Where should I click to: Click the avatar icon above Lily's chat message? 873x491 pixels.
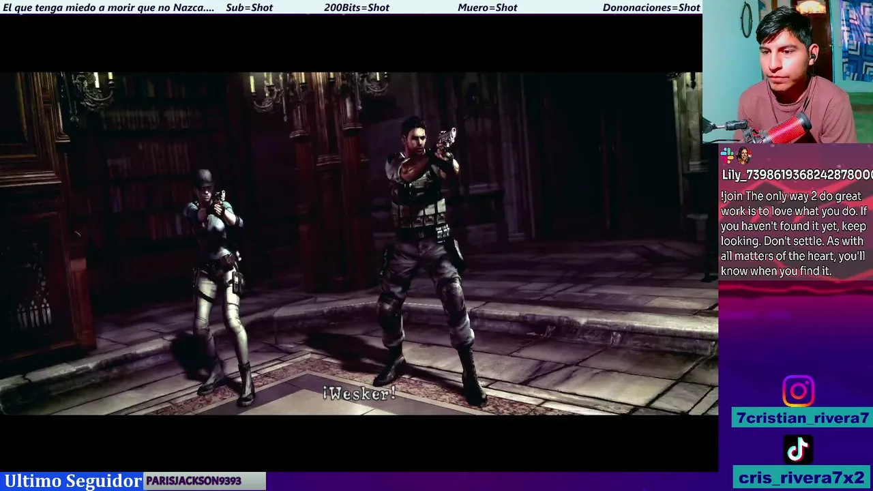coord(743,155)
